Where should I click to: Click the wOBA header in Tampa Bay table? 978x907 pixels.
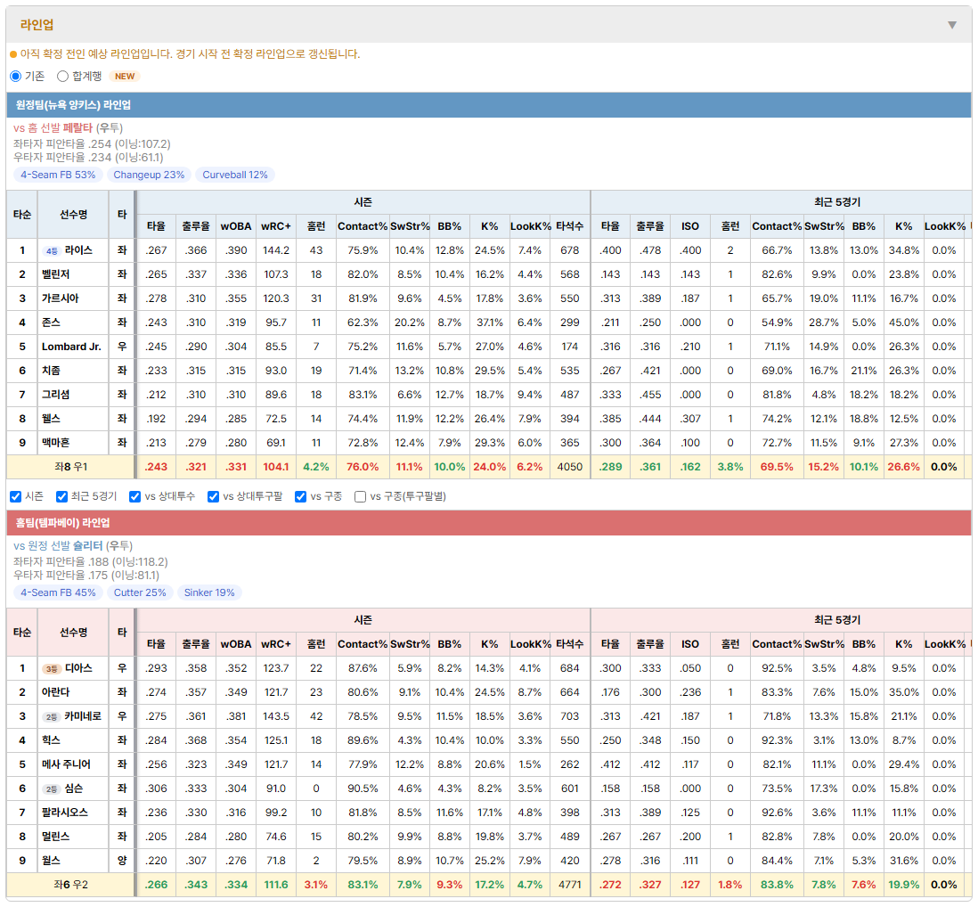[236, 644]
